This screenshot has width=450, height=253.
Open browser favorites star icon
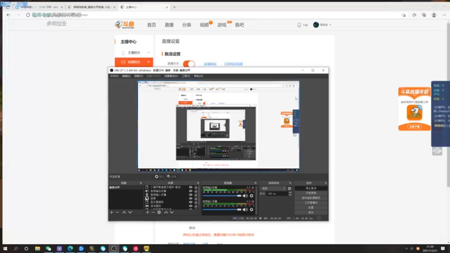414,15
